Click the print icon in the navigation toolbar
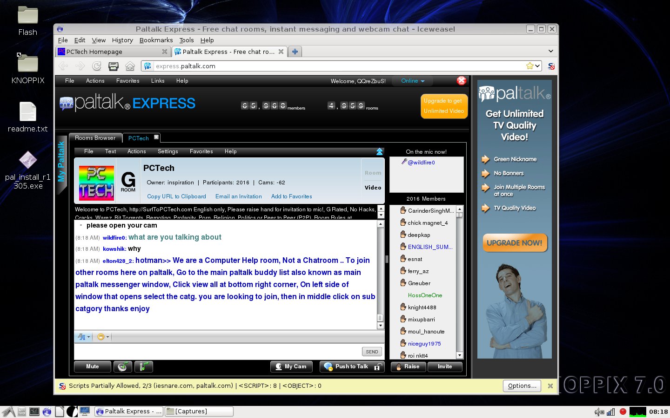The height and width of the screenshot is (418, 670). point(114,66)
